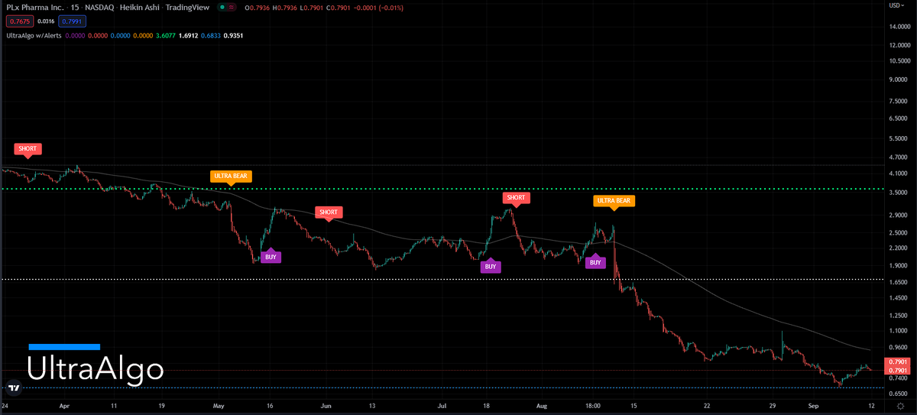Click the 1.6500 price axis label
917x415 pixels.
[898, 282]
